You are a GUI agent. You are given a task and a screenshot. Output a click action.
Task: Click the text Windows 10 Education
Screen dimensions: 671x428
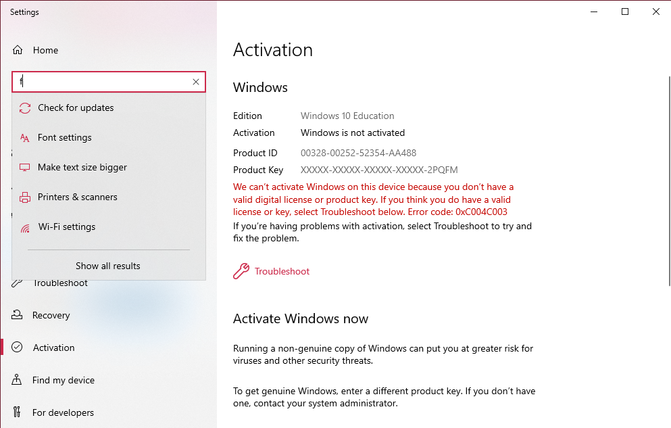pyautogui.click(x=347, y=116)
